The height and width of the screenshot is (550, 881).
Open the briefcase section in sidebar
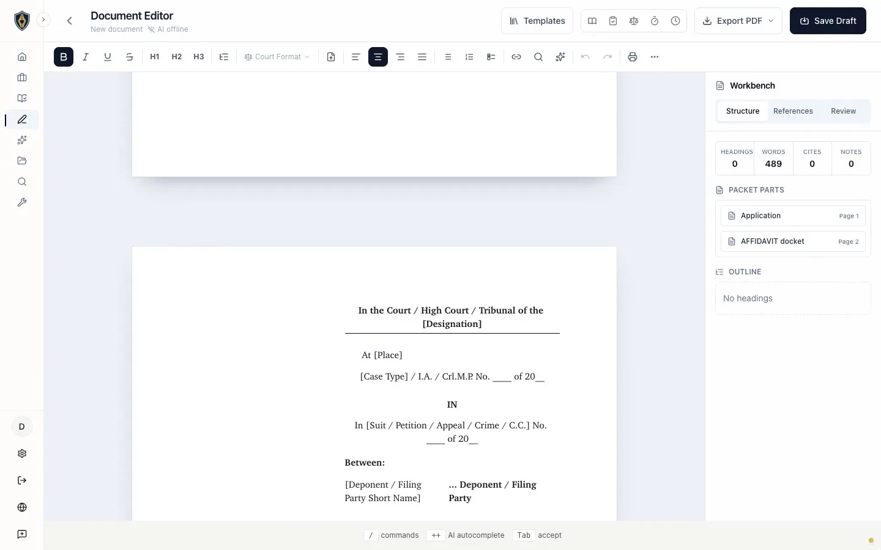(x=22, y=78)
